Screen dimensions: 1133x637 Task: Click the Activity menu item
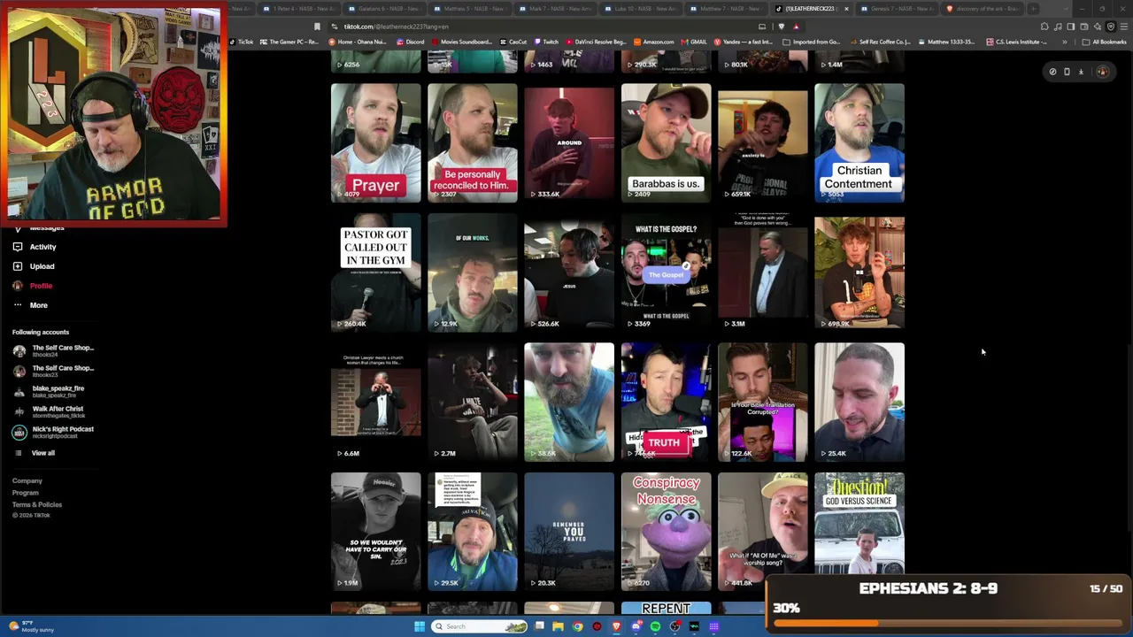tap(42, 247)
